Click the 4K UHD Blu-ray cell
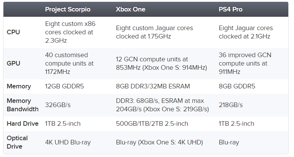 tap(68, 143)
